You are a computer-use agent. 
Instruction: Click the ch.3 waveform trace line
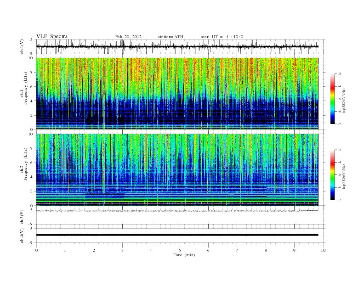click(177, 211)
